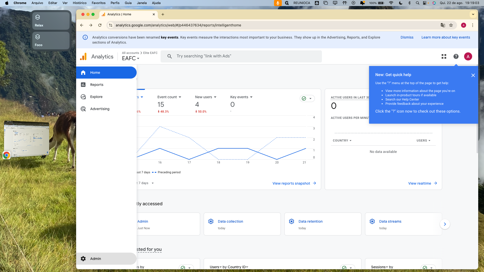Open the Home navigation item
The height and width of the screenshot is (272, 484).
106,73
